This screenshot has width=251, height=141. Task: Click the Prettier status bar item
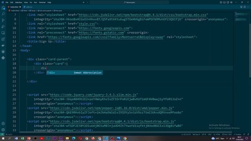pyautogui.click(x=237, y=134)
